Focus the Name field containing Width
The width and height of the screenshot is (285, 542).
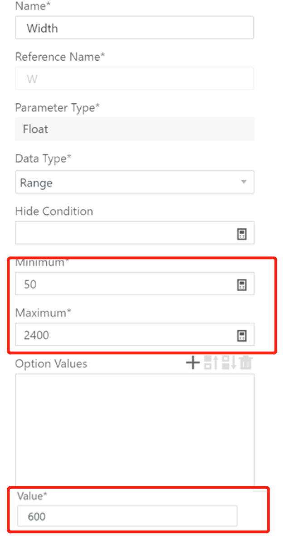pyautogui.click(x=135, y=28)
